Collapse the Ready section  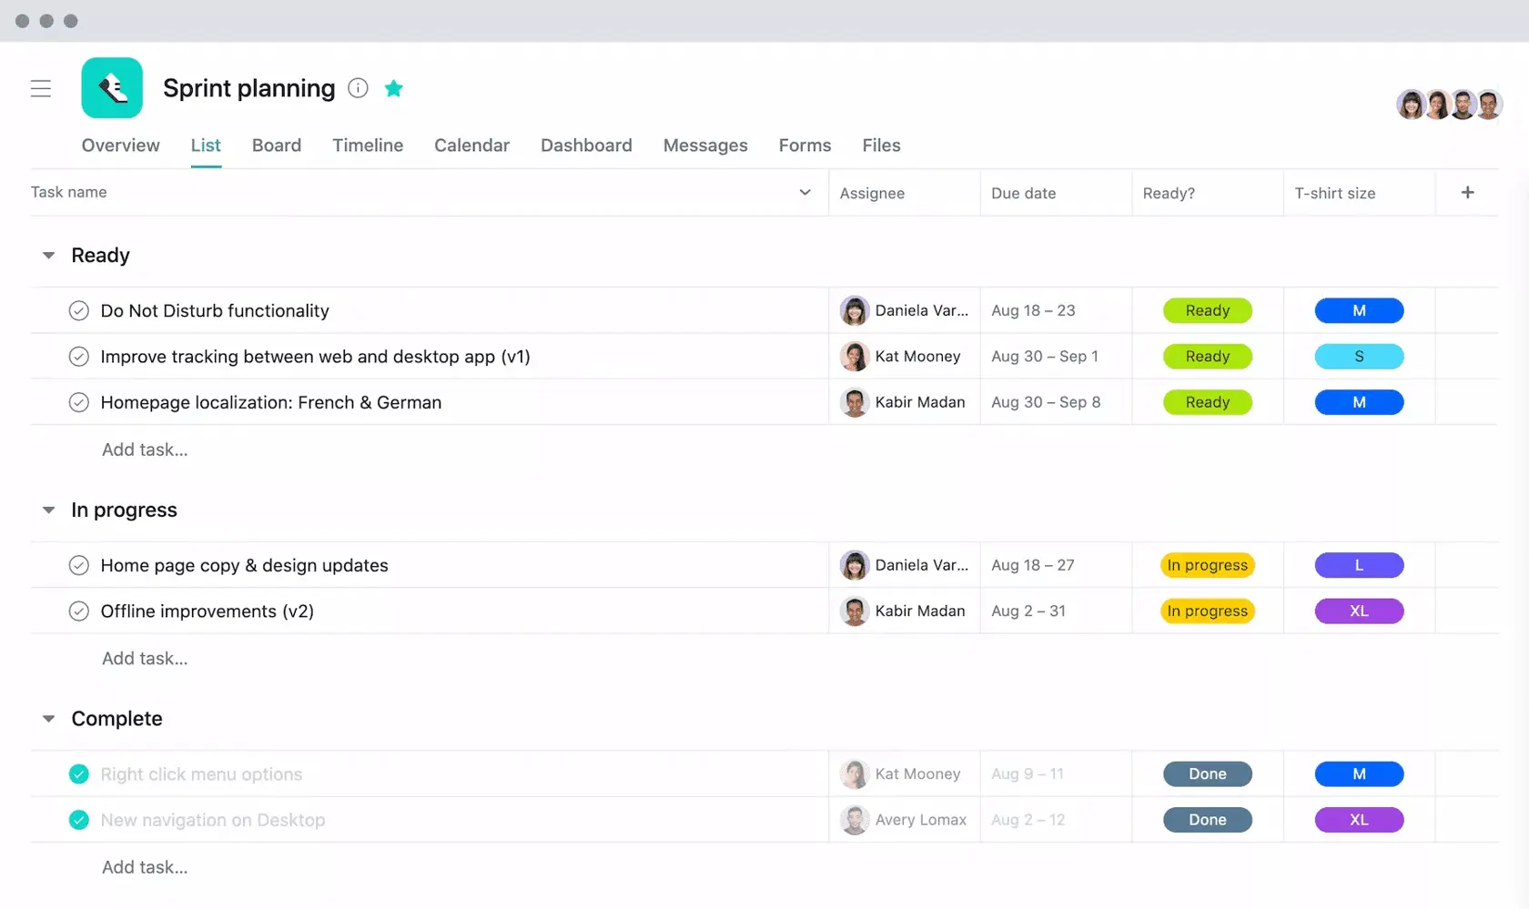47,256
